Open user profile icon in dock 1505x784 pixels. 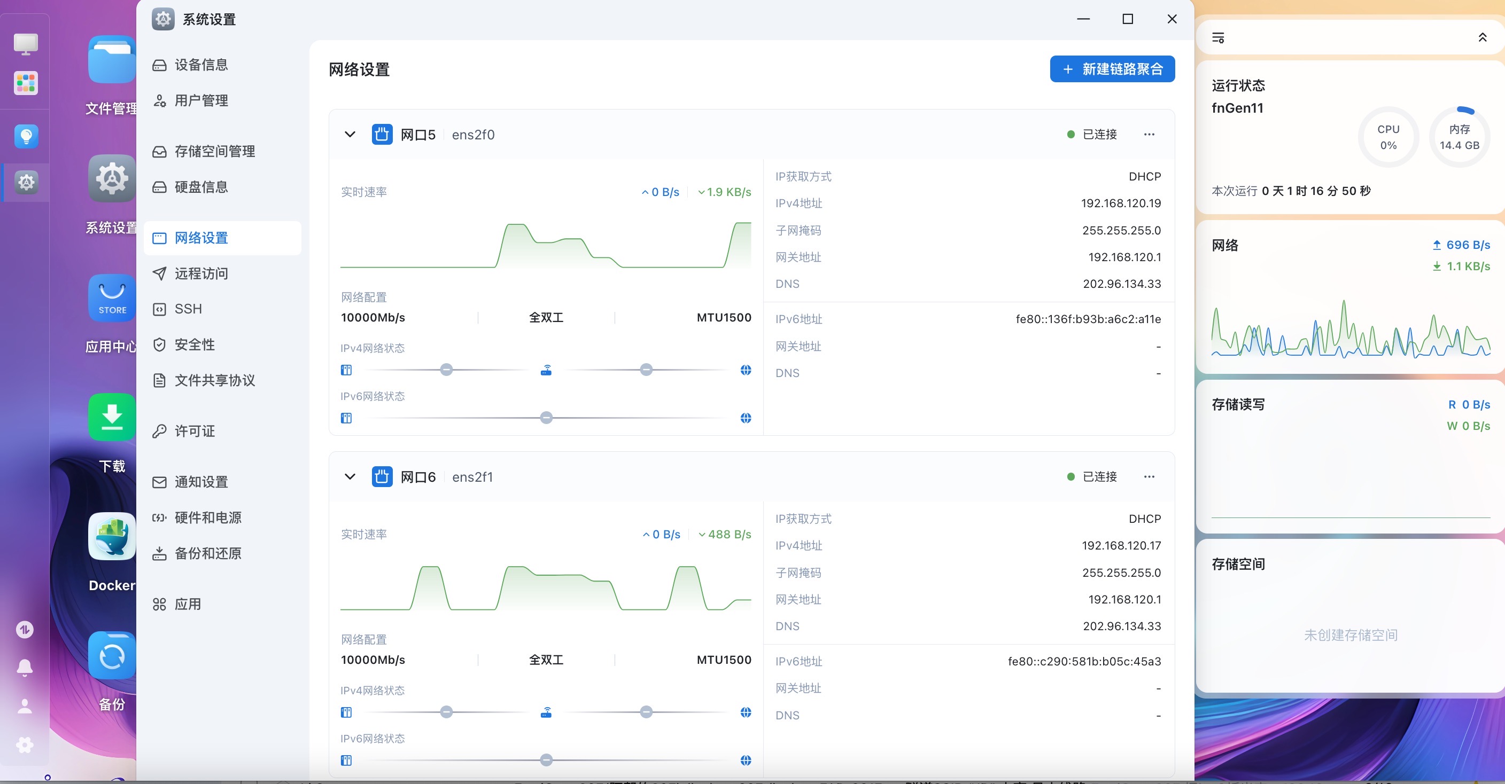[25, 706]
